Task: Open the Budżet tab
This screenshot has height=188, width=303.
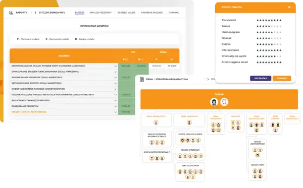Action: (x=80, y=13)
